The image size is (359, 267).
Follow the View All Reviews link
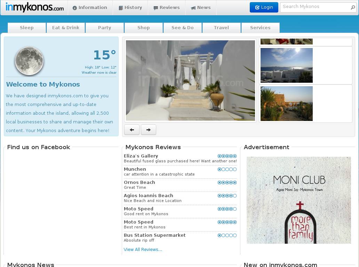143,250
